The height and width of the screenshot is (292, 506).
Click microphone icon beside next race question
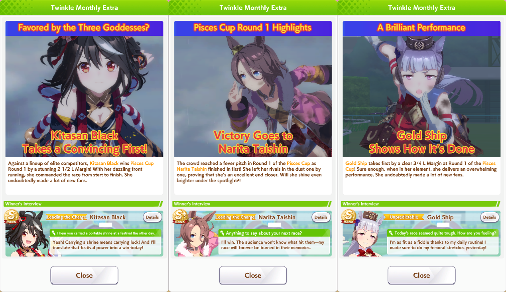(x=222, y=233)
